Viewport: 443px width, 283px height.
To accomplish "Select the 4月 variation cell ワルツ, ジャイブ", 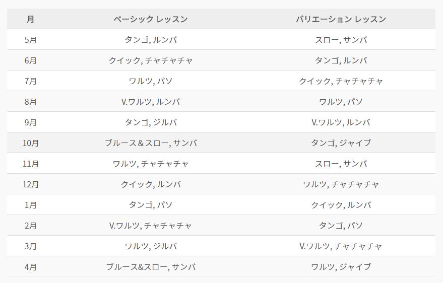I will [341, 267].
